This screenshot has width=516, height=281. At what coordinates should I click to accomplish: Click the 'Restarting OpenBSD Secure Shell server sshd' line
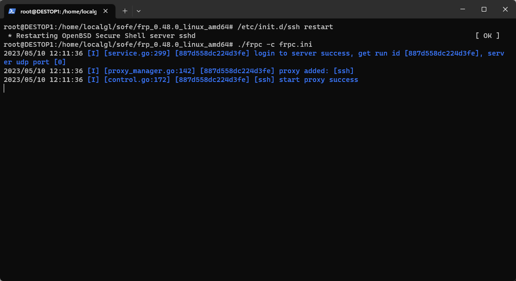(101, 35)
